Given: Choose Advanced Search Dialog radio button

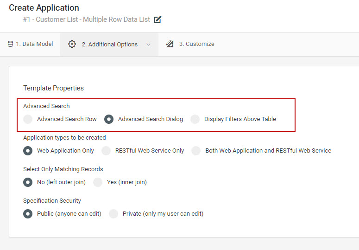Looking at the screenshot, I should (x=109, y=119).
